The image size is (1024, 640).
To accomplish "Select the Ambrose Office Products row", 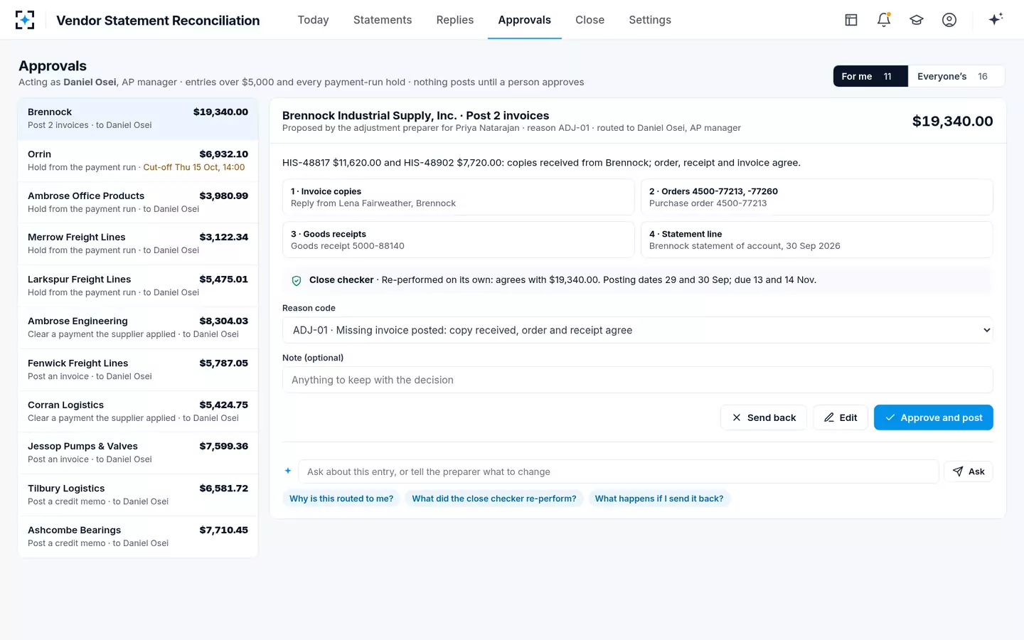I will (x=138, y=202).
